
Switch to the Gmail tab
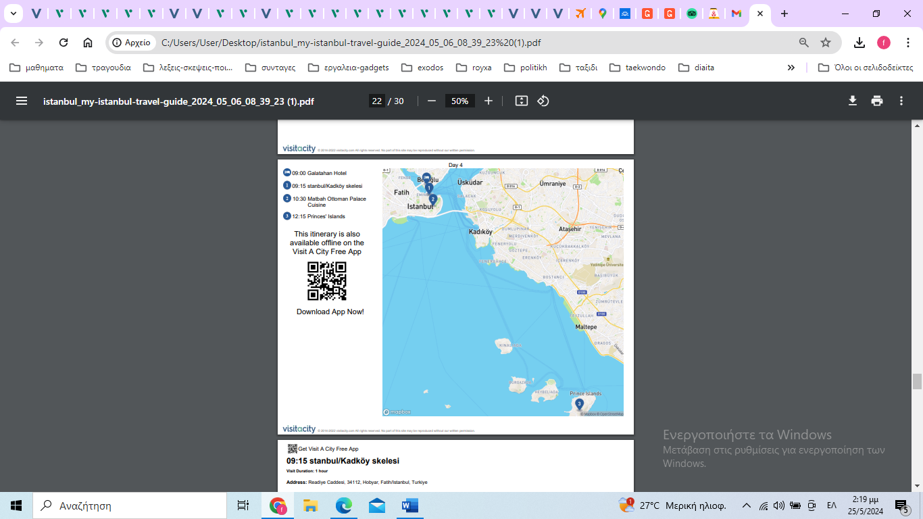point(736,14)
